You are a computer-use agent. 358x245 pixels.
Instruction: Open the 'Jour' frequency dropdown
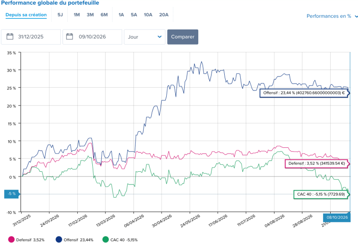145,37
